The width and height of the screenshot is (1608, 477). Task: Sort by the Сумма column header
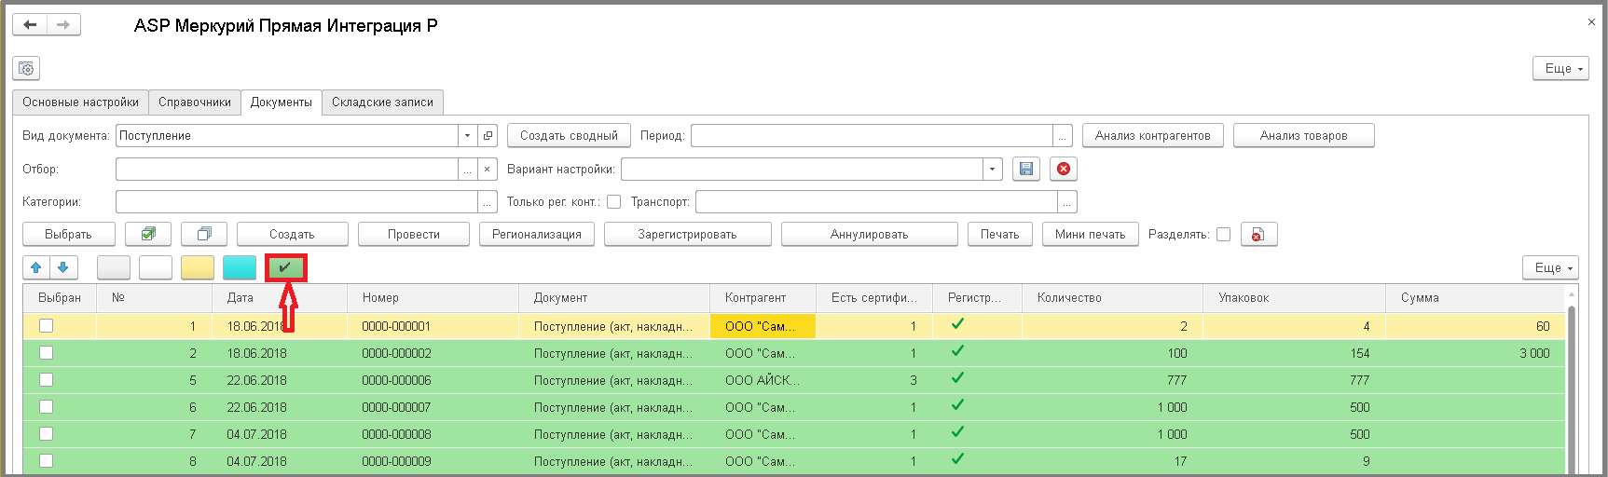pos(1474,298)
